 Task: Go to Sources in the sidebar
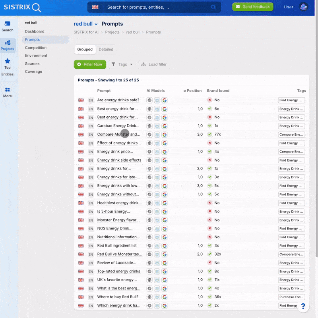coord(32,64)
